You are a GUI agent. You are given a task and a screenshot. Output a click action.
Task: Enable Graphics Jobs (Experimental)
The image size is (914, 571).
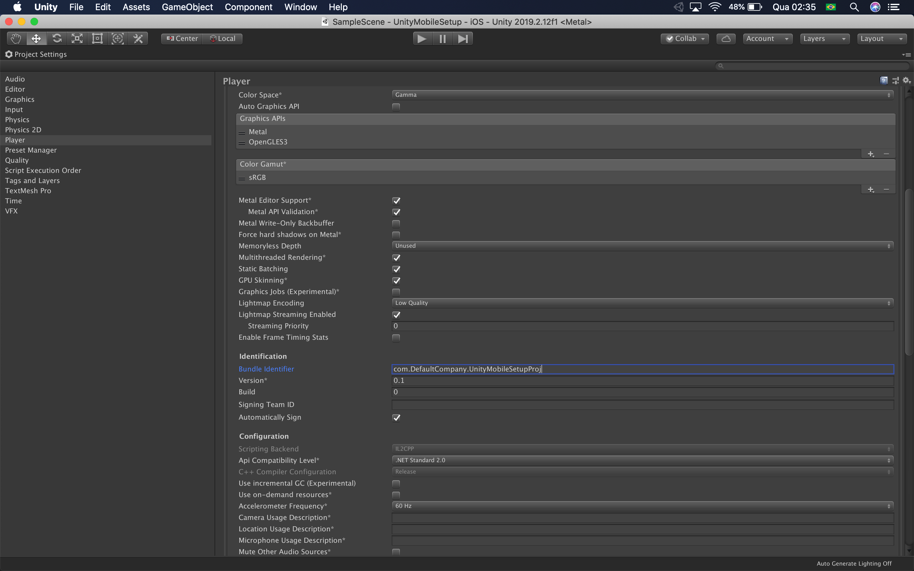coord(396,292)
